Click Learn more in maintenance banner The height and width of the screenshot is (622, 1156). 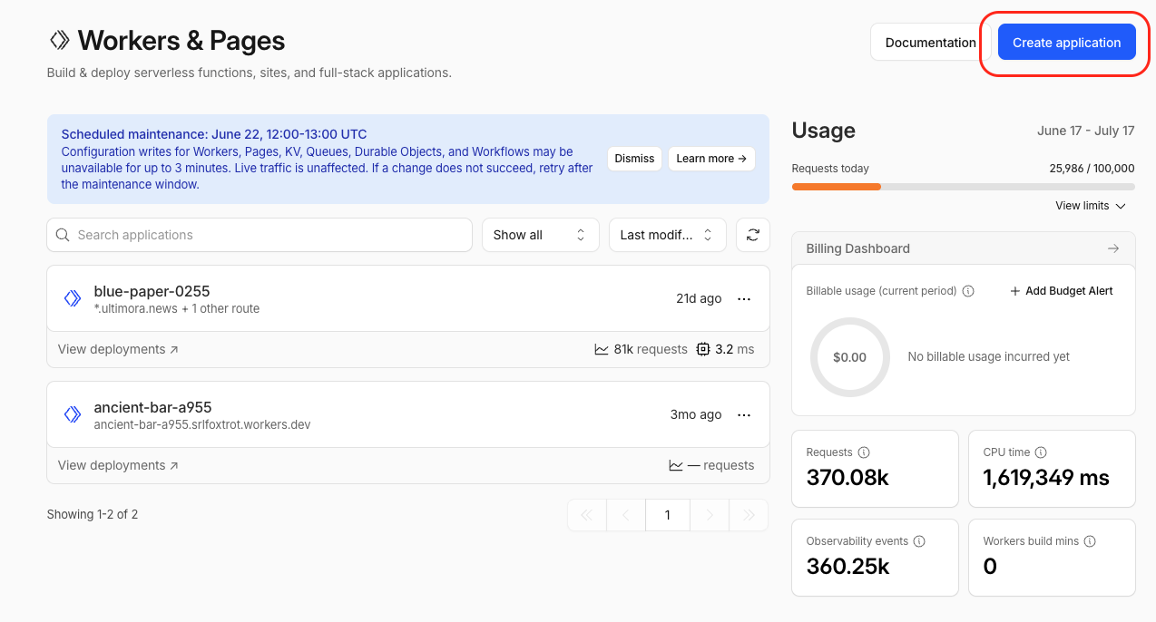coord(711,159)
